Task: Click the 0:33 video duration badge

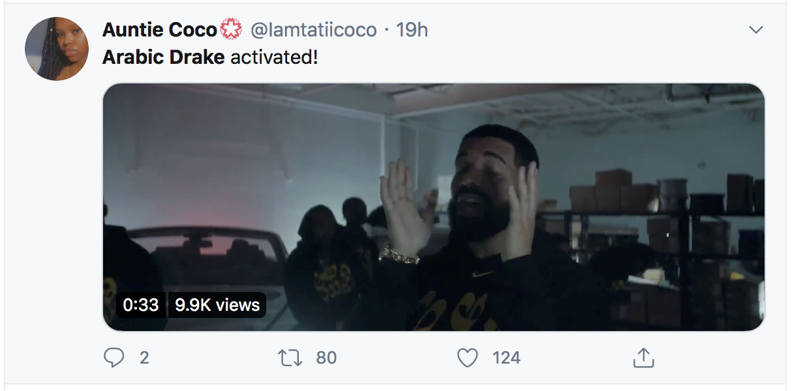Action: point(141,305)
